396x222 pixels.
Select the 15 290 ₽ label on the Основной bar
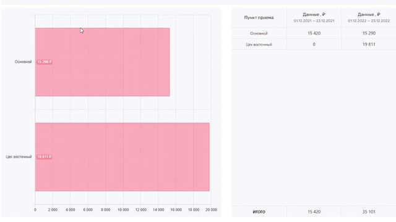(x=45, y=62)
